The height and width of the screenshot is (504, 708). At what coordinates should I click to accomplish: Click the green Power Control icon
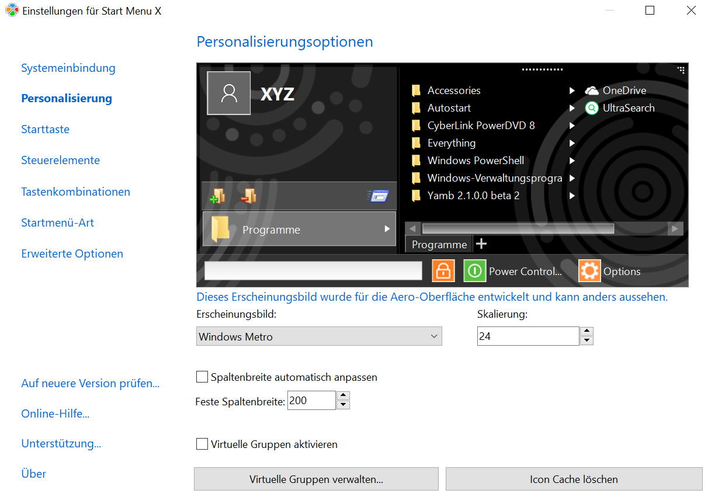475,271
